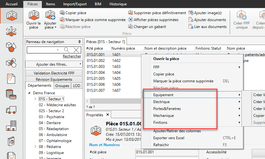Viewport: 265px width, 159px height.
Task: Switch to the Import/Export ribbon tab
Action: coord(75,4)
